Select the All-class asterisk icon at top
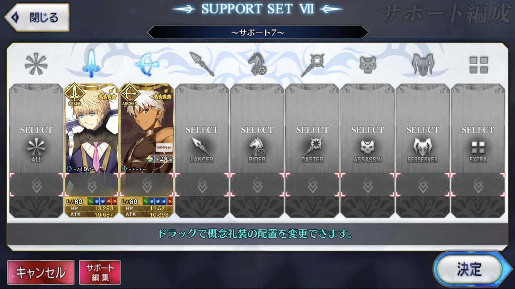 (36, 64)
